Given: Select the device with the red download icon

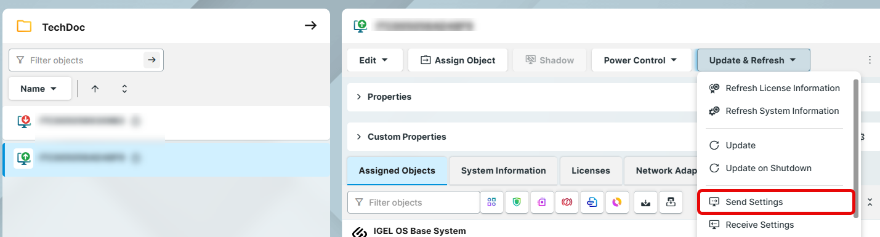Looking at the screenshot, I should pyautogui.click(x=166, y=122).
